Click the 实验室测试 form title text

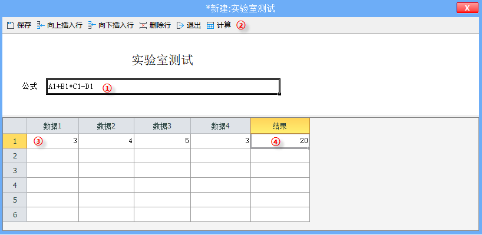coord(163,60)
